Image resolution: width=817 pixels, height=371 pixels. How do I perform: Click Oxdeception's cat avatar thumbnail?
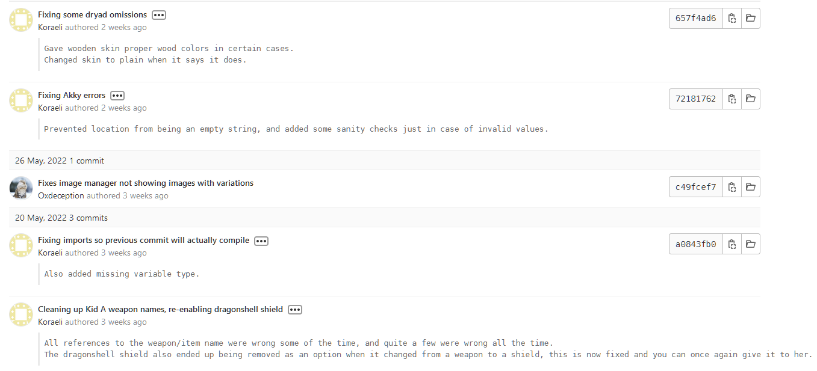(x=21, y=188)
